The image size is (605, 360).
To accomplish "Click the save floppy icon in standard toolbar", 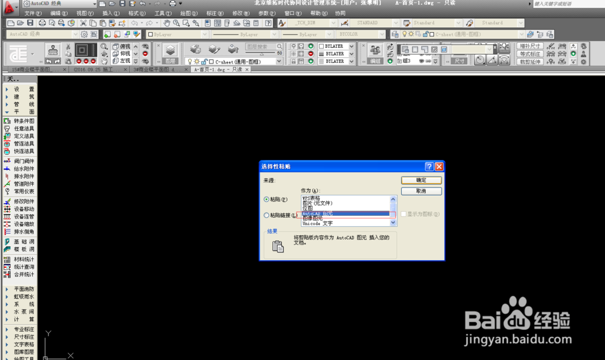I will click(x=30, y=23).
